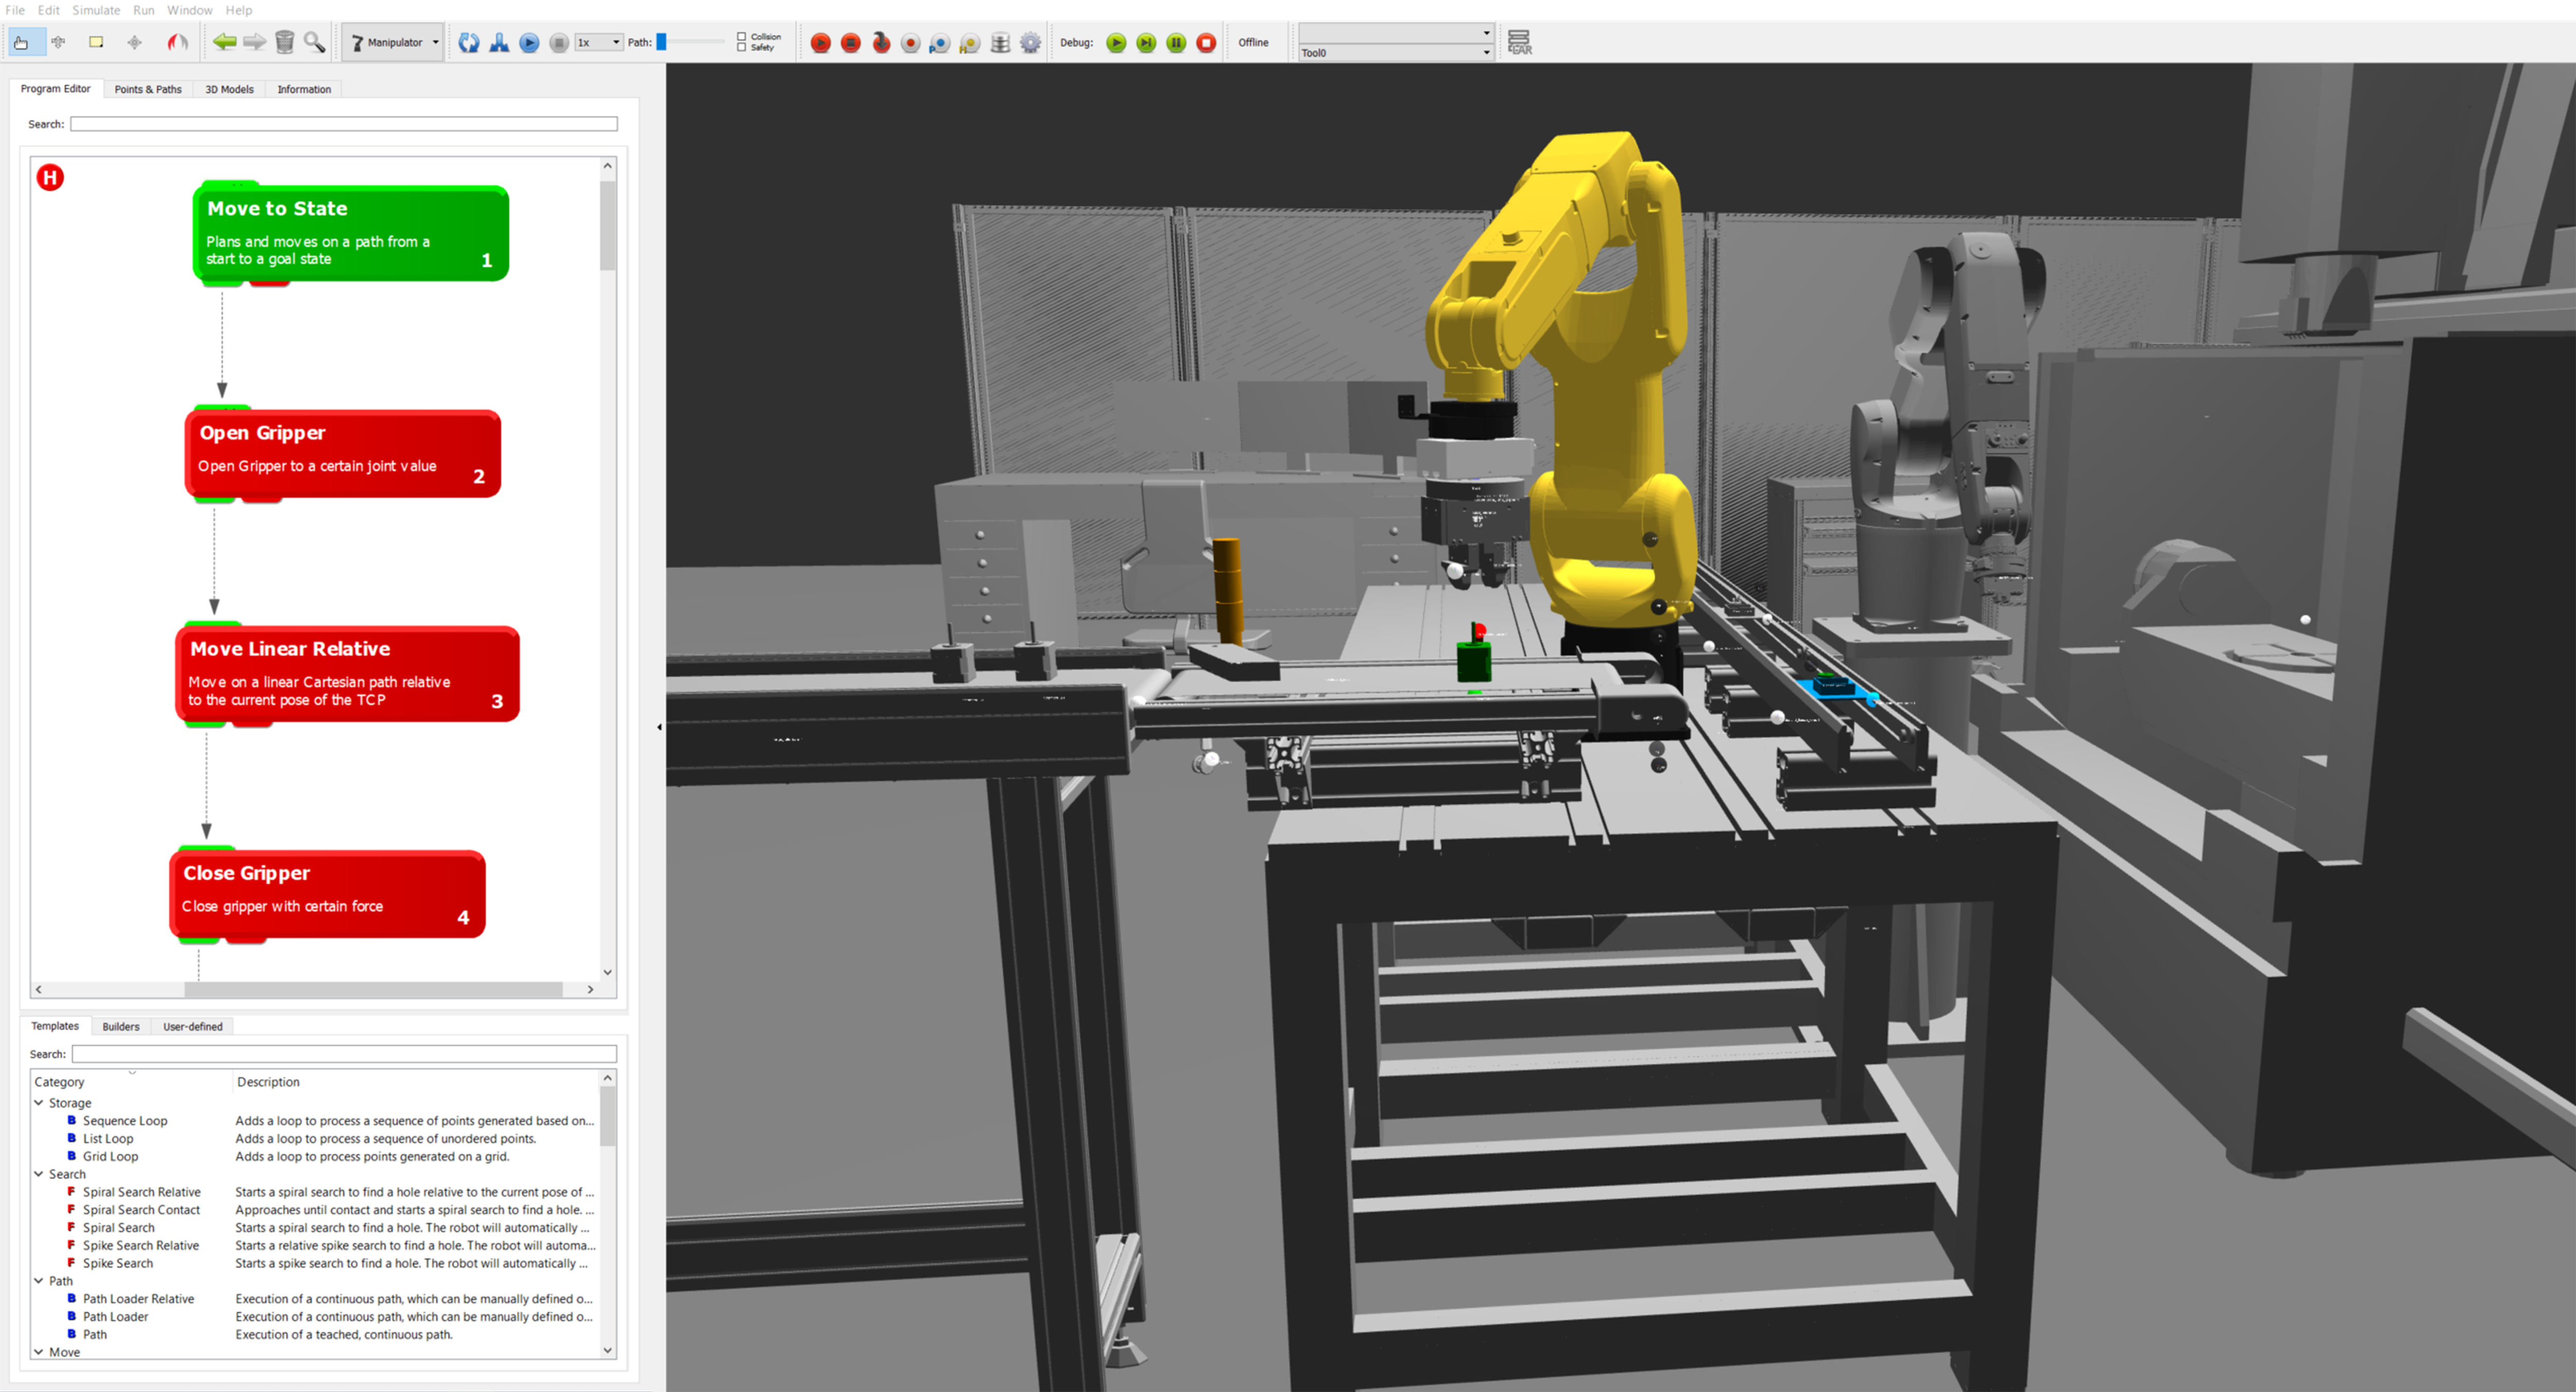Click the magnifying glass search icon
This screenshot has height=1392, width=2576.
click(x=314, y=42)
